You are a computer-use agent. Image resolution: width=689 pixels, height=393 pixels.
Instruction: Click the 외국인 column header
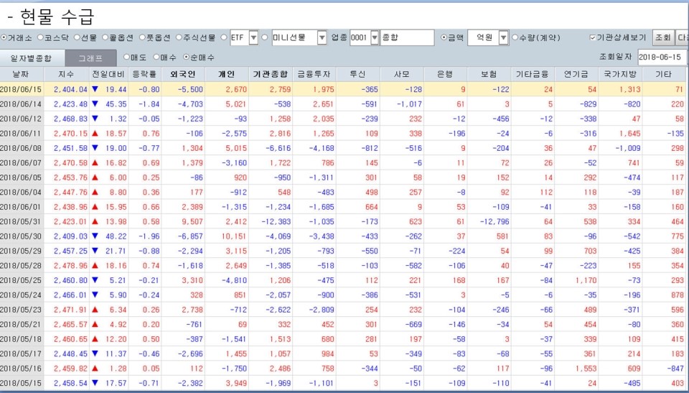pyautogui.click(x=183, y=74)
